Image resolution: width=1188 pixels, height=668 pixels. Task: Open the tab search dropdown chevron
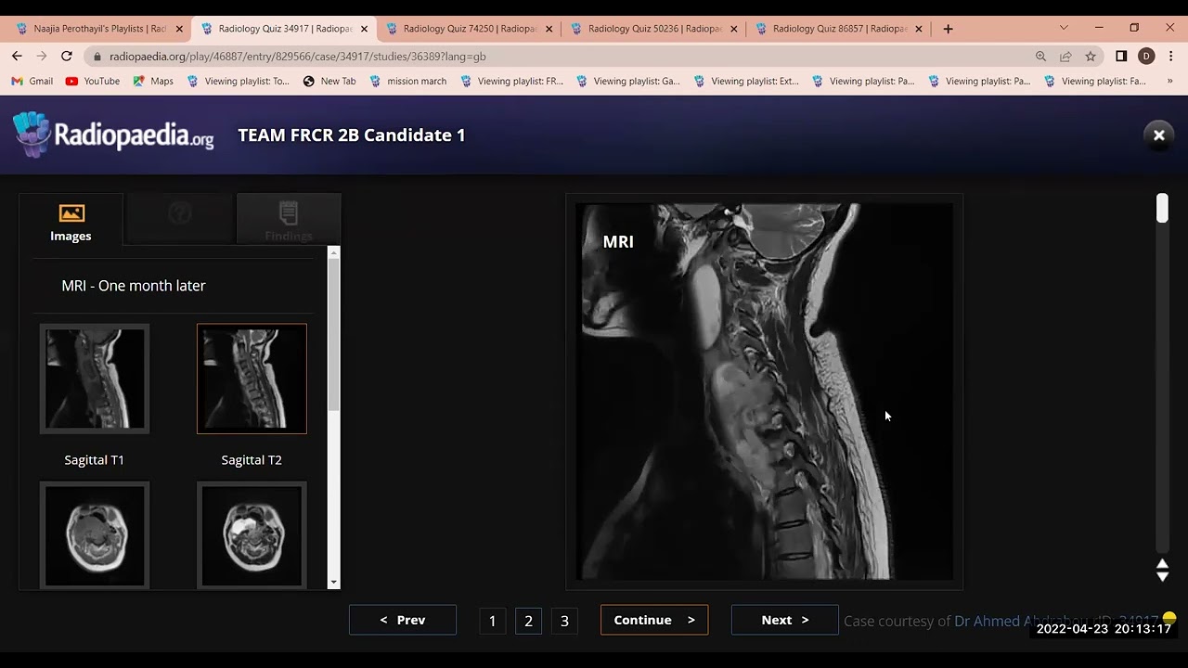click(x=1064, y=28)
